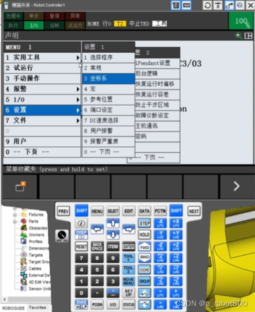Screen dimensions: 255x312
Task: Click the DATA pendant key
Action: [144, 211]
